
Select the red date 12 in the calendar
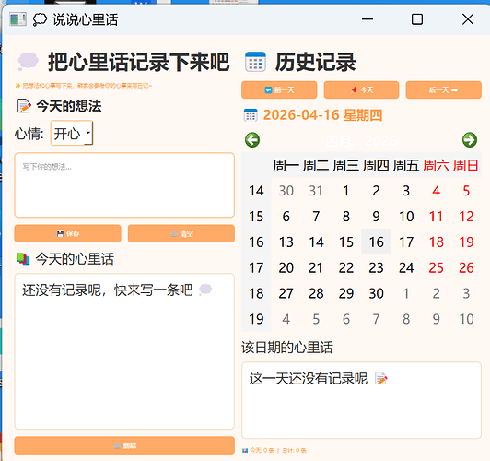(x=466, y=217)
